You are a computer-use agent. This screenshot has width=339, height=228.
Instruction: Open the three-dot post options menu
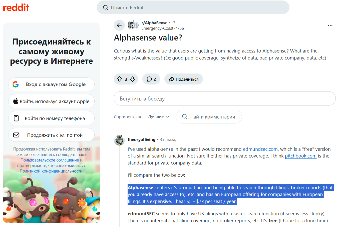coord(330,25)
